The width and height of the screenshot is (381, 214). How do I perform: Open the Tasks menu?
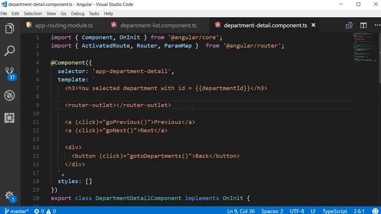94,14
